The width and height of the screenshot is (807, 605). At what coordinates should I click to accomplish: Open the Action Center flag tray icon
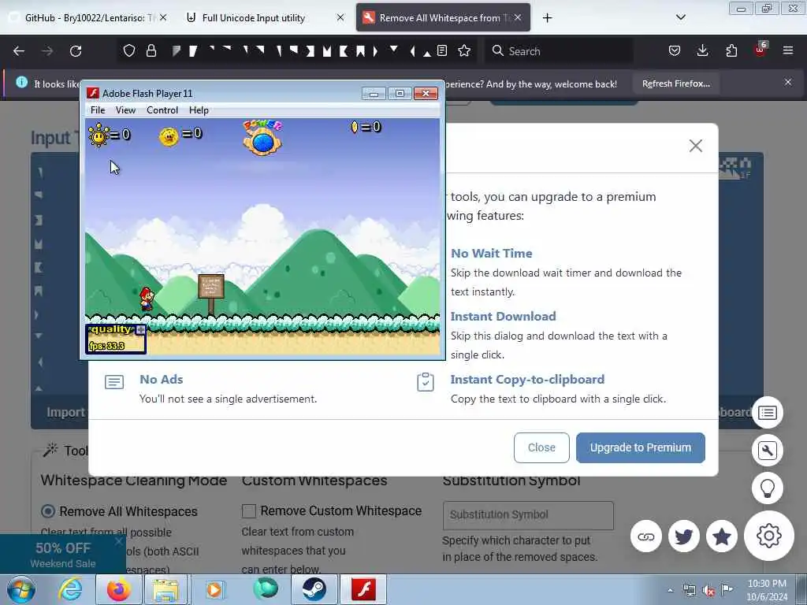727,590
